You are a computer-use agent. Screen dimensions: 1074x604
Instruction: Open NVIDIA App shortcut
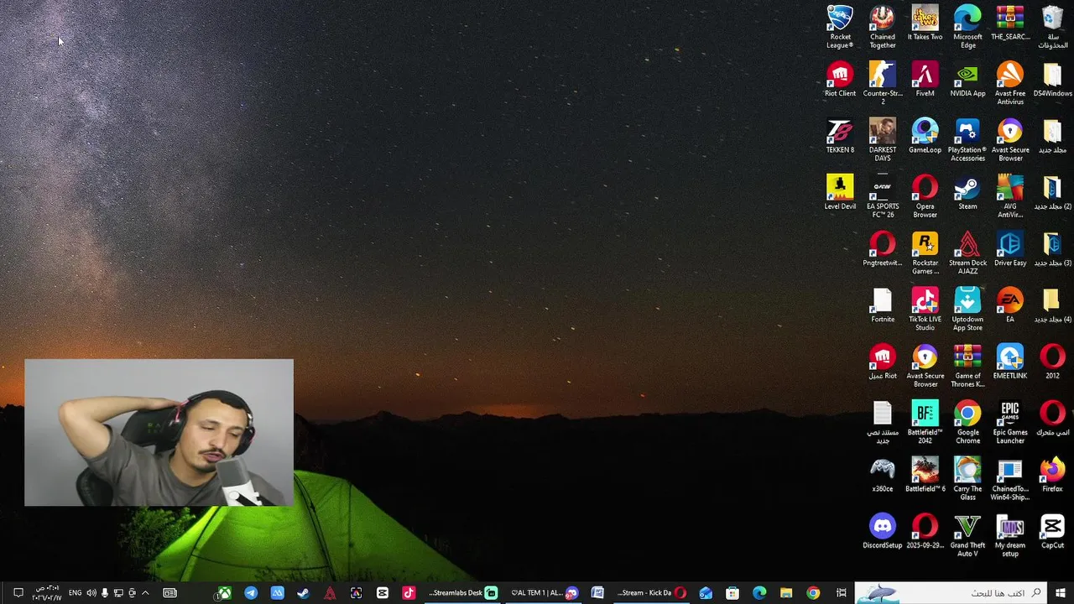click(x=967, y=79)
